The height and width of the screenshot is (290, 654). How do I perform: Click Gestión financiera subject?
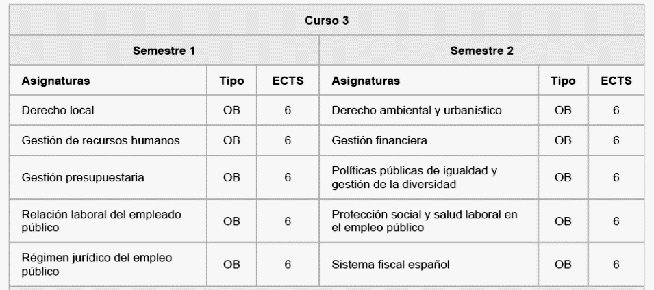coord(379,140)
